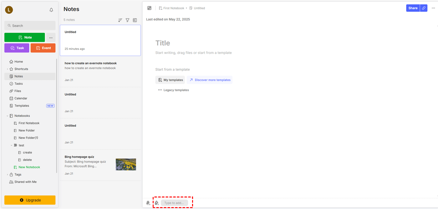Click the Share button

pyautogui.click(x=413, y=8)
